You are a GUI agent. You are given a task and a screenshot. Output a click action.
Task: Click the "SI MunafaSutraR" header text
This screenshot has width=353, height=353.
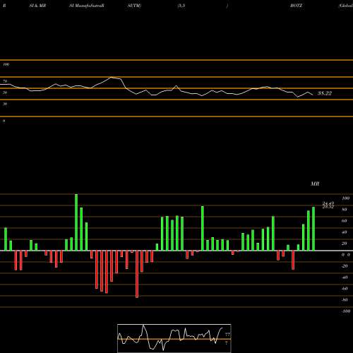pyautogui.click(x=87, y=6)
